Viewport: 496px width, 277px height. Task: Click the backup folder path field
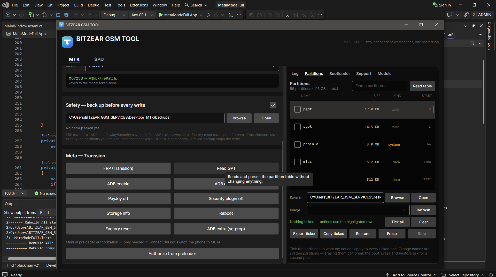pos(145,118)
